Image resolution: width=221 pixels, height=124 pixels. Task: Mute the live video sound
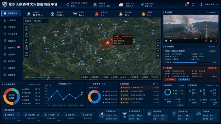click(171, 41)
